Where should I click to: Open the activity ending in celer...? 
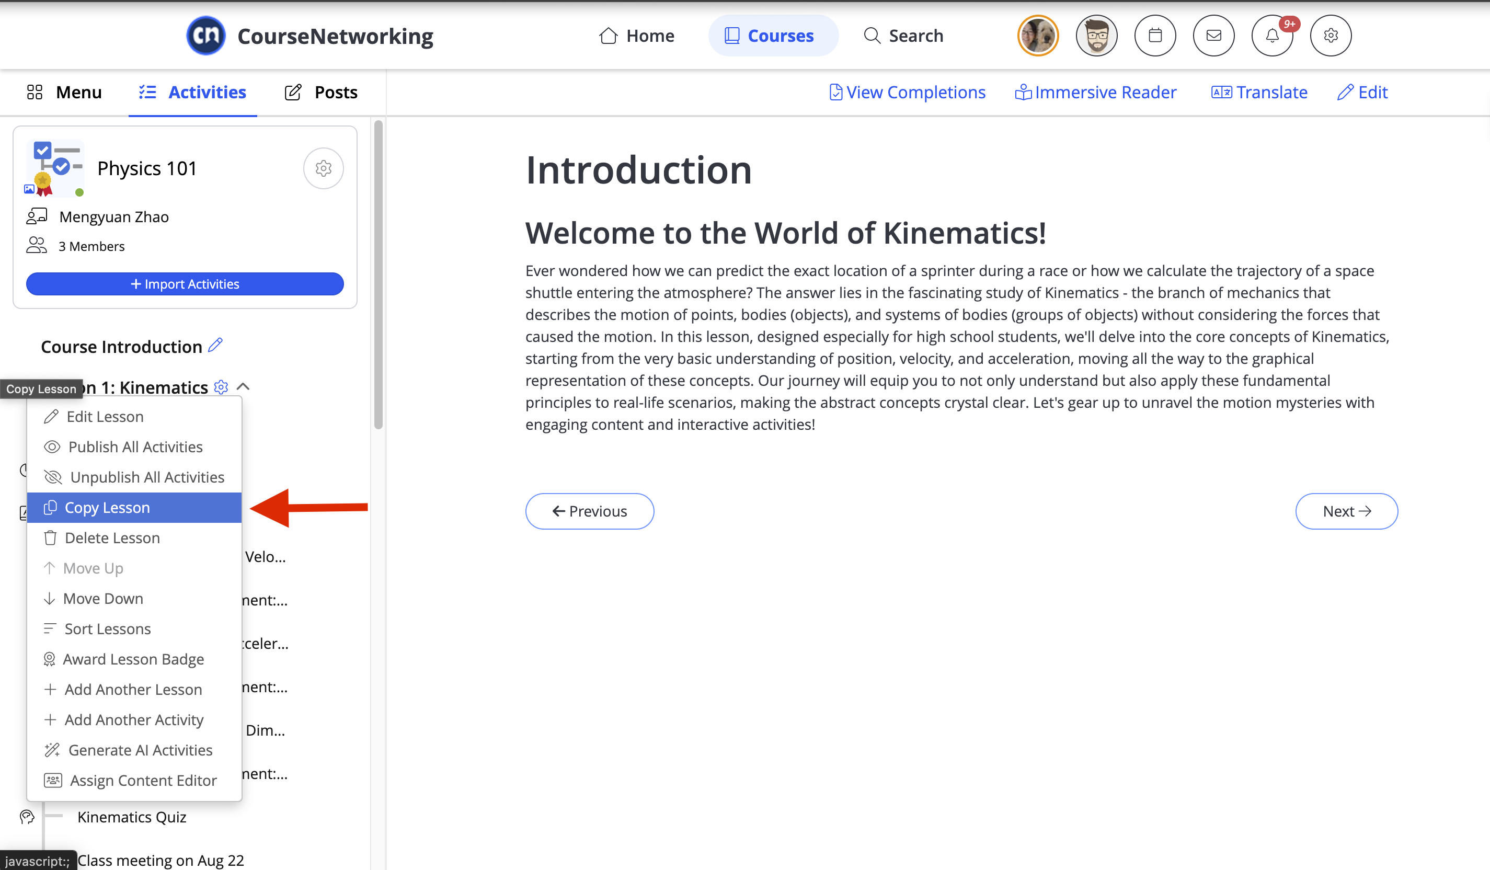coord(266,644)
